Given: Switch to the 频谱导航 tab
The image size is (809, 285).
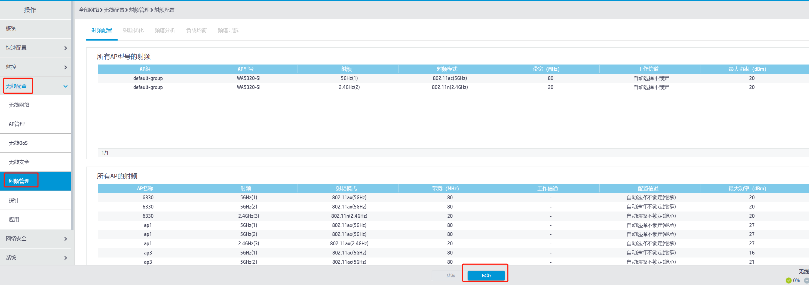Looking at the screenshot, I should (x=228, y=30).
